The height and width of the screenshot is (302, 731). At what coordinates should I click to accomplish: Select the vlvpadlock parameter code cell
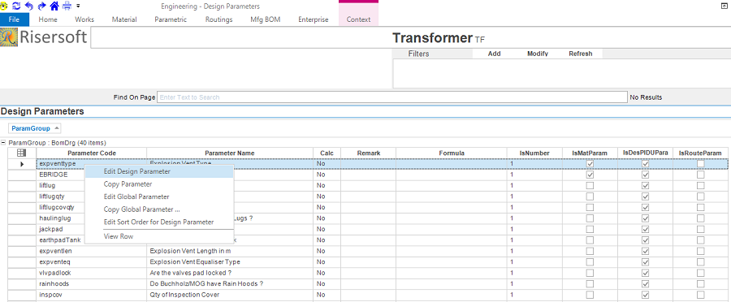pos(91,273)
